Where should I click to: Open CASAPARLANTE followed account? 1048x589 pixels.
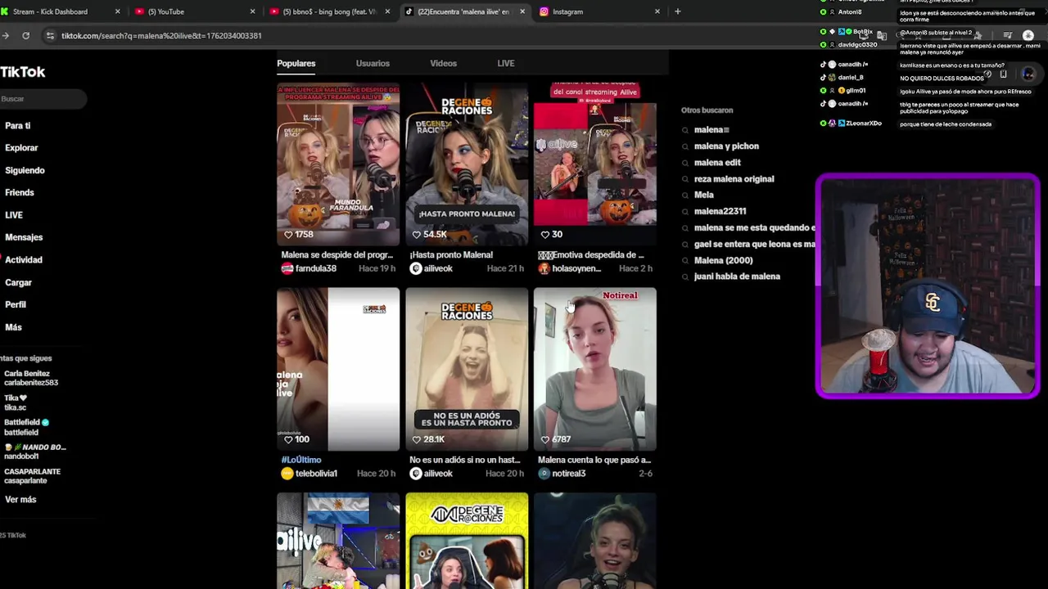coord(33,476)
